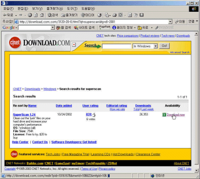Open the Tools (도구) menu
Screen dimensions: 200x179
(72, 9)
